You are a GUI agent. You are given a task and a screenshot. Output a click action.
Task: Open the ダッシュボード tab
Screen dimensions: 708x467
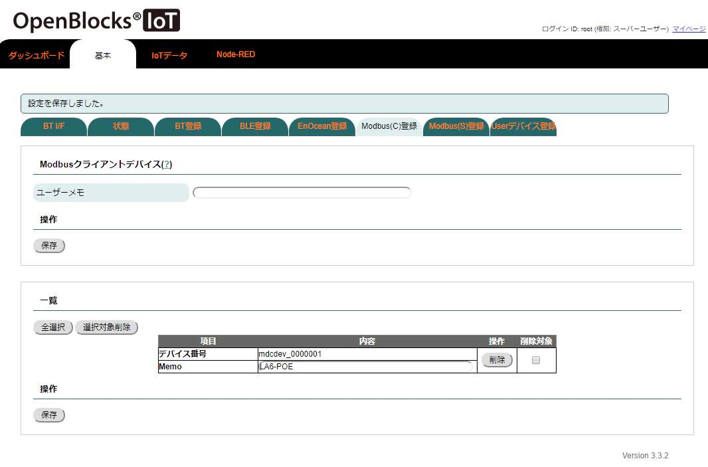pyautogui.click(x=36, y=55)
